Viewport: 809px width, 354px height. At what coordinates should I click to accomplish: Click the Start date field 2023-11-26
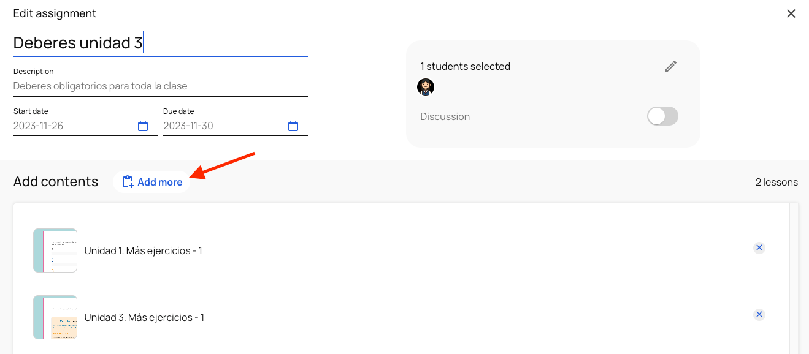pos(74,126)
